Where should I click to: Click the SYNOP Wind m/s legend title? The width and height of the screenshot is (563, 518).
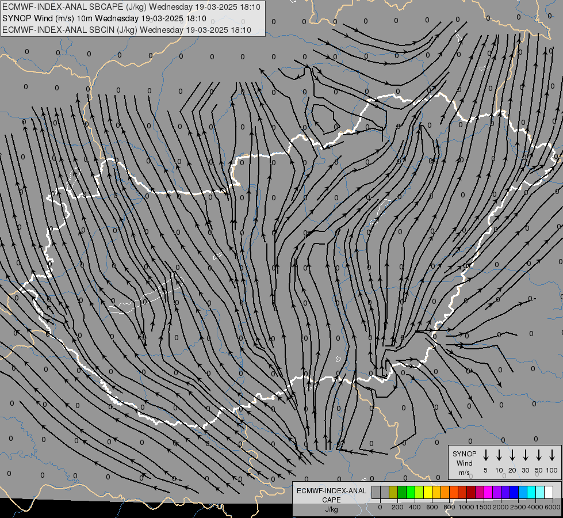(464, 463)
